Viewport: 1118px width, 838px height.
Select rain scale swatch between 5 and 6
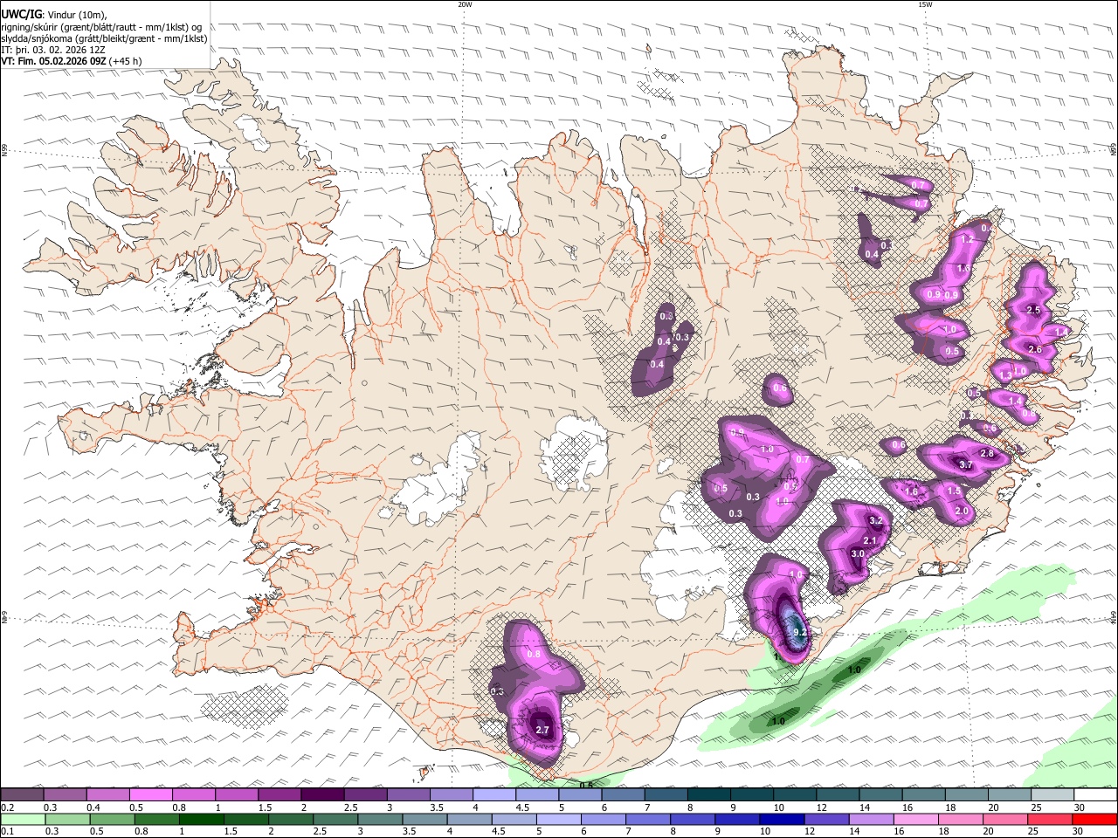(x=558, y=819)
